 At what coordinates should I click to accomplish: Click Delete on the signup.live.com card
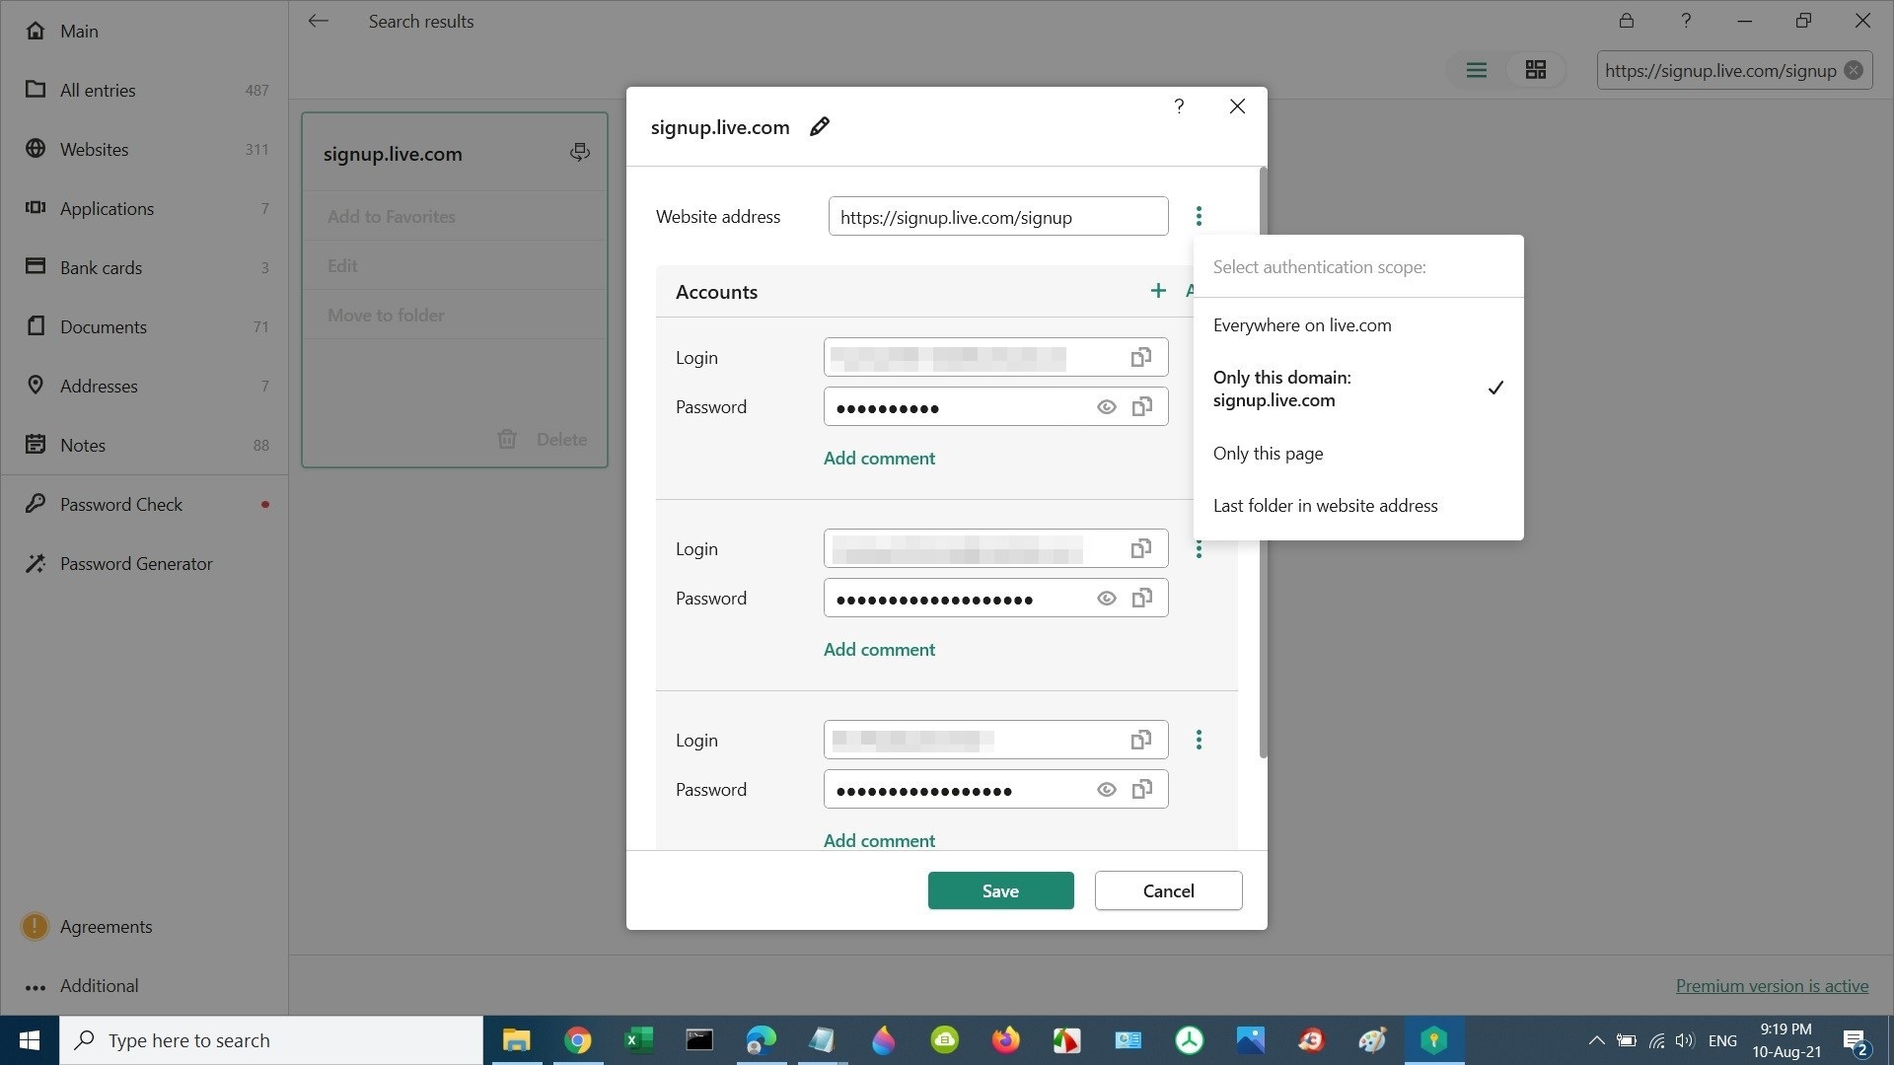pyautogui.click(x=542, y=439)
